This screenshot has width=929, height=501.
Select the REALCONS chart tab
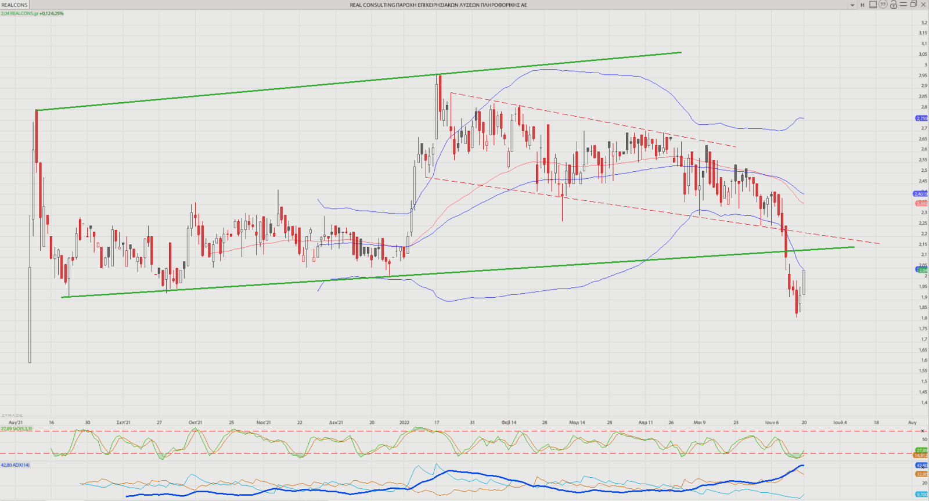pyautogui.click(x=15, y=5)
